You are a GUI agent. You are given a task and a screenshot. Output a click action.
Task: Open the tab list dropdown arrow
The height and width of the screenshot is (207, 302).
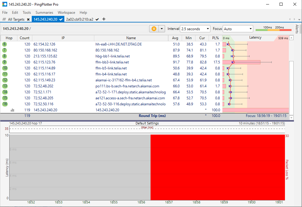click(299, 19)
